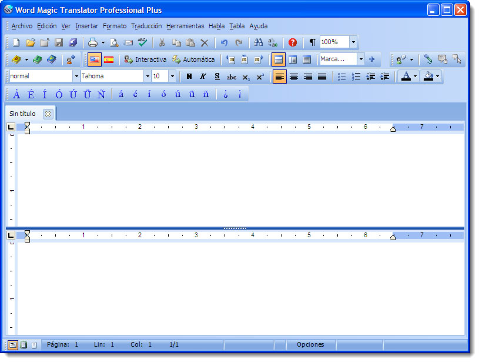Open the Archivo menu
Image resolution: width=479 pixels, height=362 pixels.
[x=22, y=26]
